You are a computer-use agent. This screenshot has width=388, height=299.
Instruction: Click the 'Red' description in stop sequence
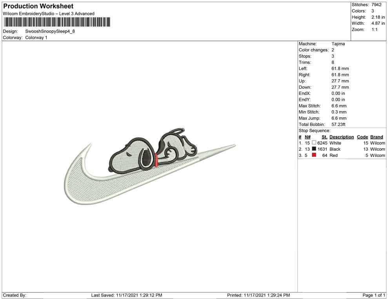[334, 155]
